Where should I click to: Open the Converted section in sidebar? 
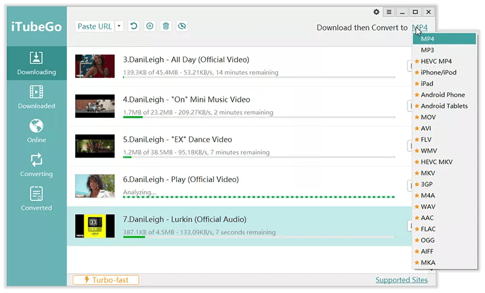tap(37, 199)
